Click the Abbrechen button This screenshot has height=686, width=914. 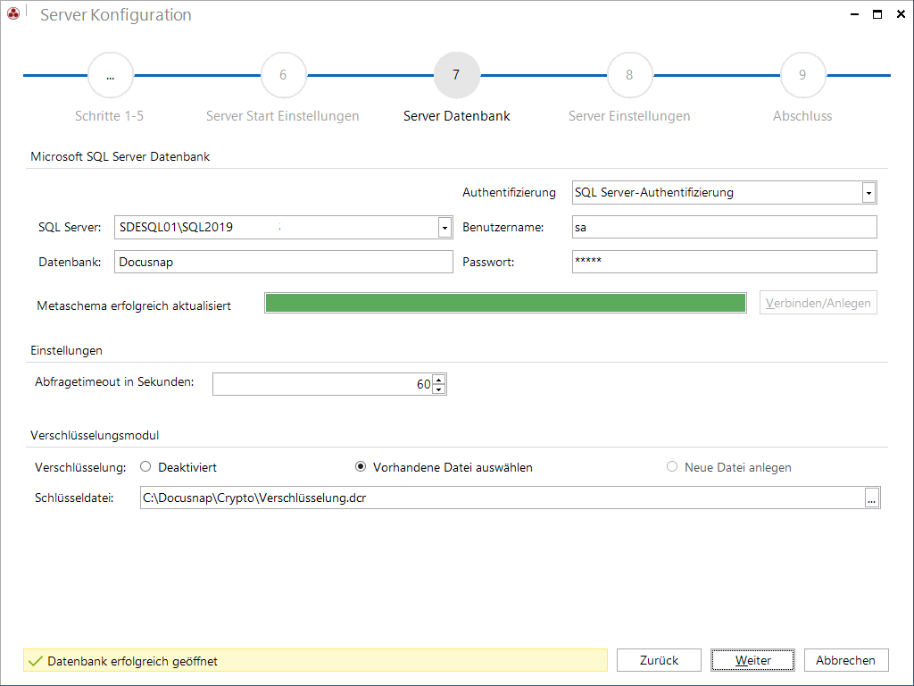(x=846, y=660)
